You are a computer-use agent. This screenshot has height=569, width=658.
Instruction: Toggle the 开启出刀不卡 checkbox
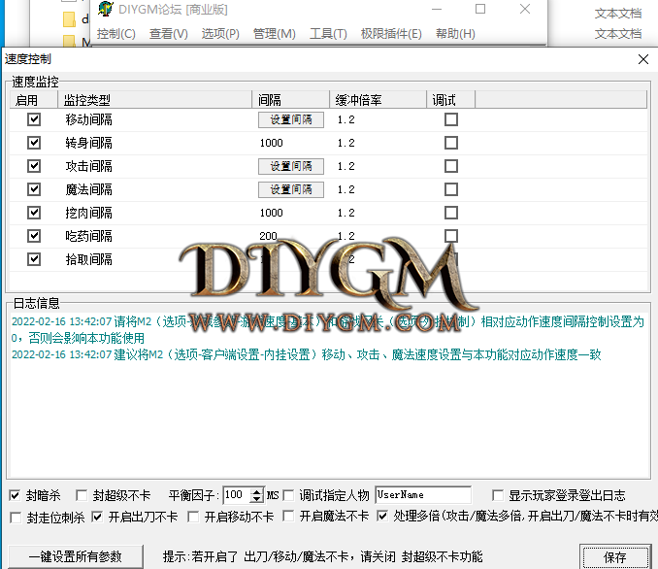click(x=97, y=517)
